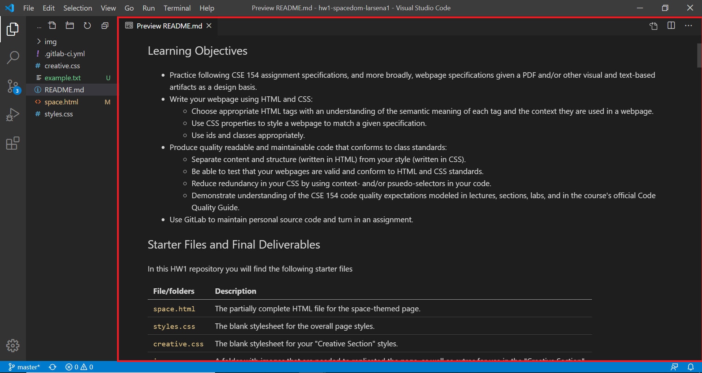Image resolution: width=702 pixels, height=373 pixels.
Task: Open the Terminal menu
Action: 177,8
